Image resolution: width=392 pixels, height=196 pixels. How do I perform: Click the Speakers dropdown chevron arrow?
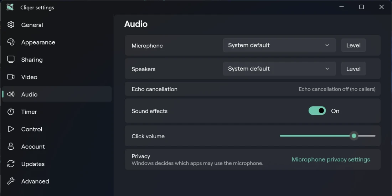pyautogui.click(x=327, y=69)
